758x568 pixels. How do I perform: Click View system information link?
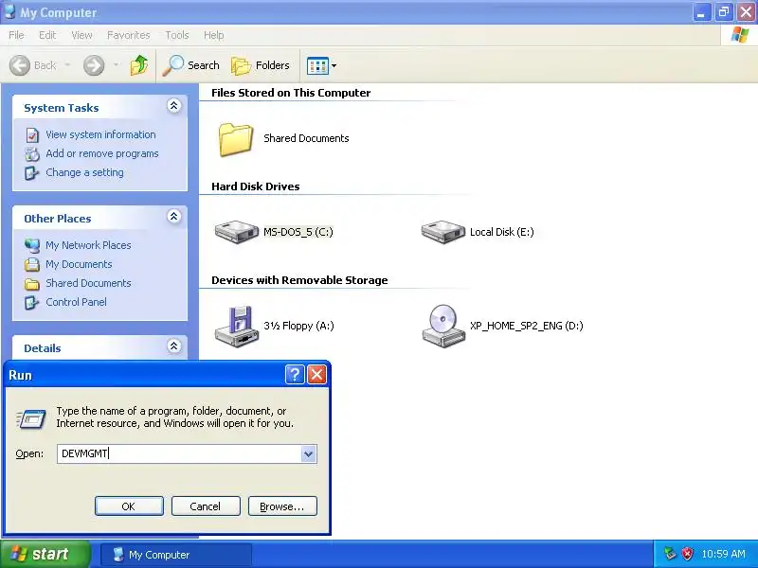pyautogui.click(x=100, y=134)
